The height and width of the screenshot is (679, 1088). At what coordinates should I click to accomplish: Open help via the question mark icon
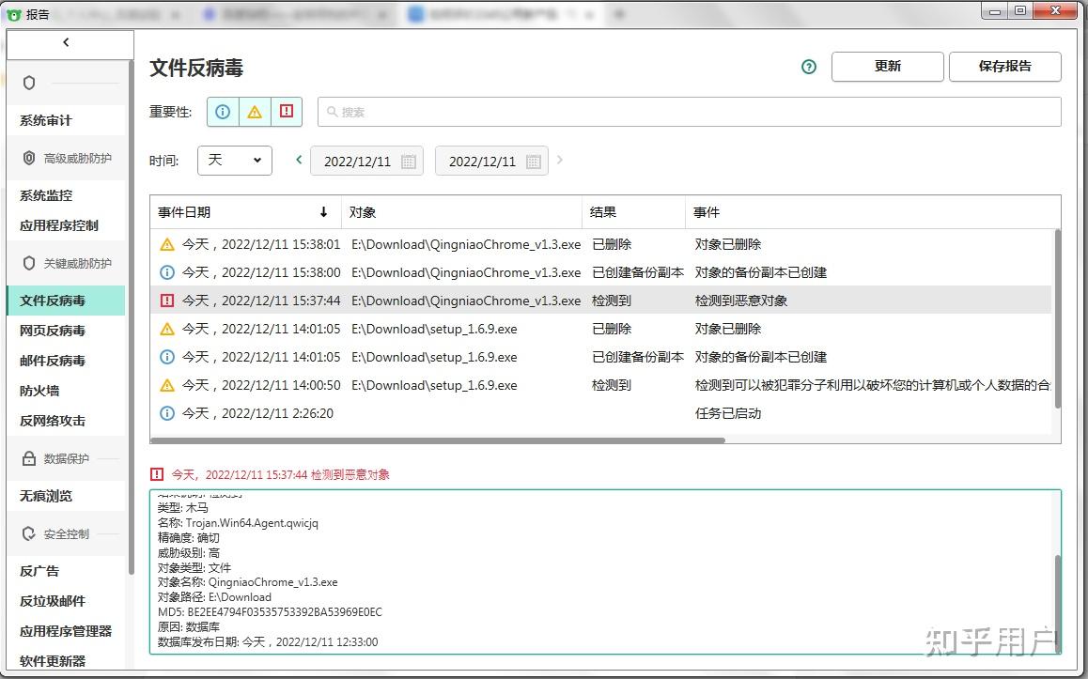click(808, 67)
